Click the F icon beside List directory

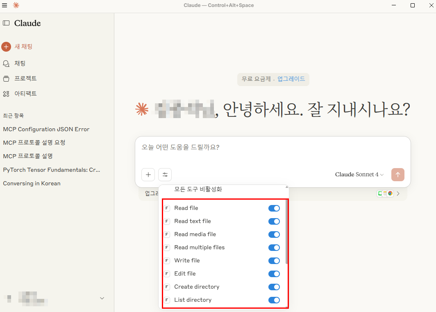click(167, 300)
